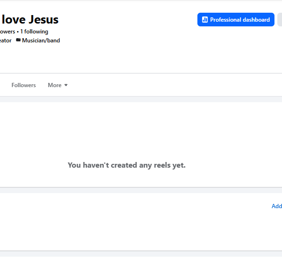This screenshot has height=275, width=282.
Task: Switch to the Followers tab
Action: pyautogui.click(x=23, y=85)
